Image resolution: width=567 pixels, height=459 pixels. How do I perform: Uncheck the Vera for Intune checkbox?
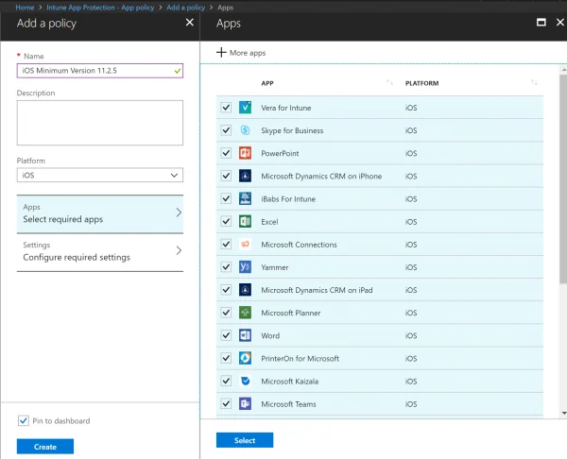226,108
